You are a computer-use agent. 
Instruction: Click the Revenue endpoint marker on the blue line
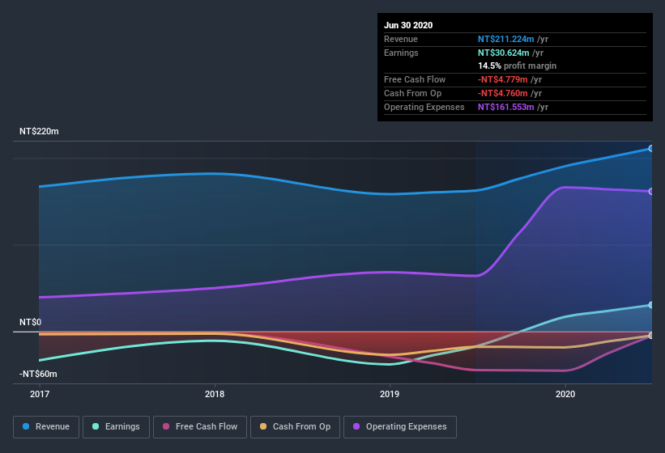click(x=651, y=149)
